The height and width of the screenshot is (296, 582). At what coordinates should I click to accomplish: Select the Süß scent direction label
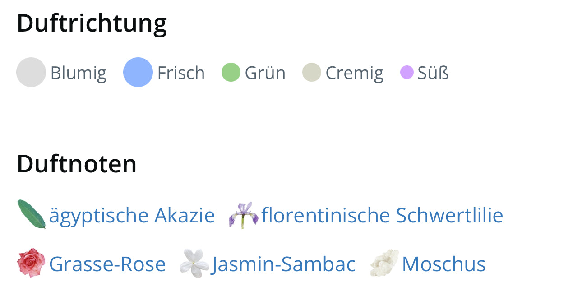click(433, 73)
